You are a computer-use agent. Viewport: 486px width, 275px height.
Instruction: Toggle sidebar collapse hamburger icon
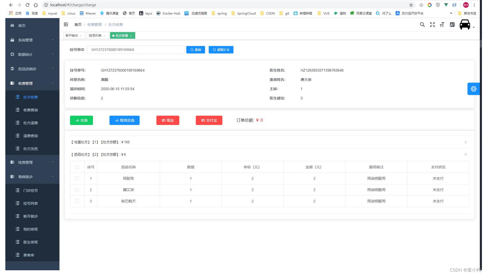(66, 24)
